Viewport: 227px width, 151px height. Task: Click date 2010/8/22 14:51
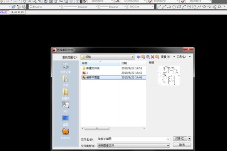click(132, 68)
